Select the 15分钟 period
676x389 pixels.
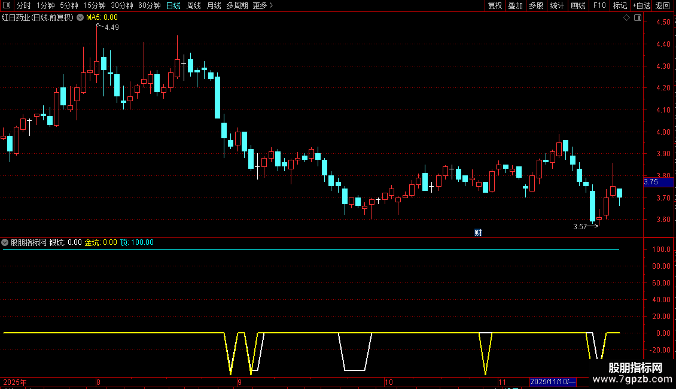click(x=95, y=5)
